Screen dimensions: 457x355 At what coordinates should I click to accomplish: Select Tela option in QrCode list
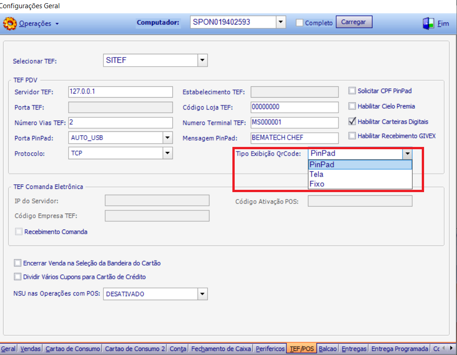coord(360,174)
